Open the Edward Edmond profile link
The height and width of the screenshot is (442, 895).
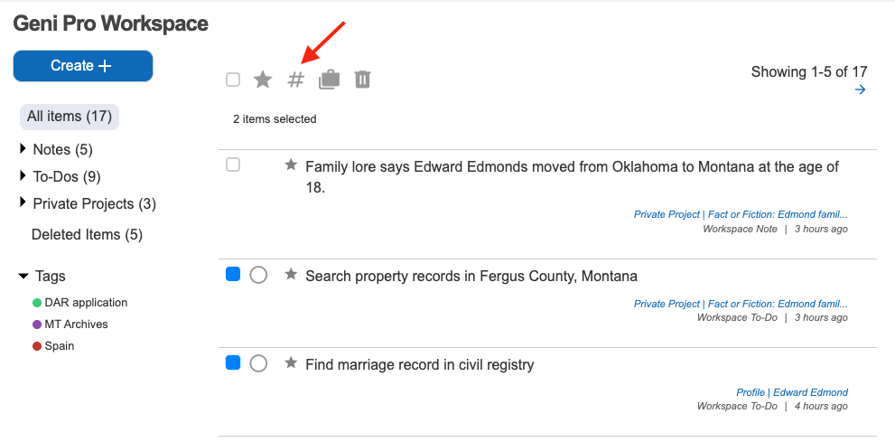(x=810, y=392)
